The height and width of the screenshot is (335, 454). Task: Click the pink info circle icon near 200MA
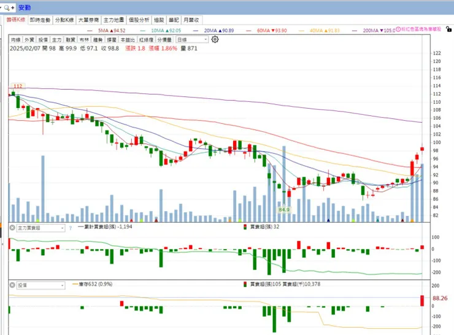pyautogui.click(x=398, y=29)
